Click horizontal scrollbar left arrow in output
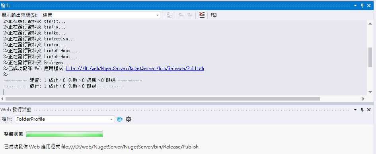 (2, 99)
